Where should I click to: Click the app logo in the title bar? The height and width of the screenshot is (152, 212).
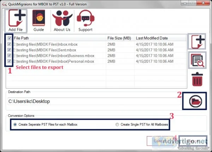point(4,4)
